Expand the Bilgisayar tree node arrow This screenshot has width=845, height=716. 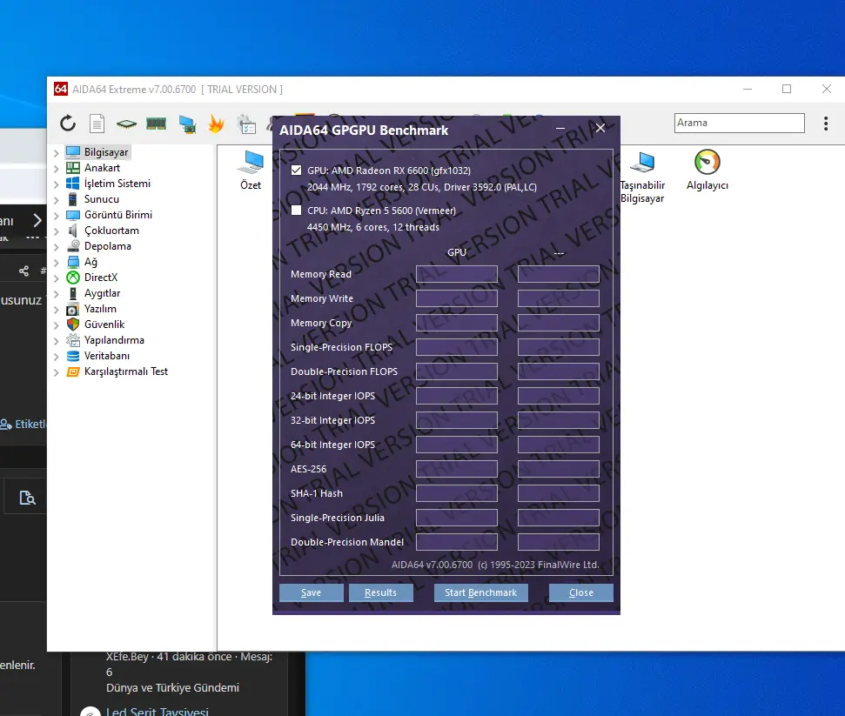(56, 153)
